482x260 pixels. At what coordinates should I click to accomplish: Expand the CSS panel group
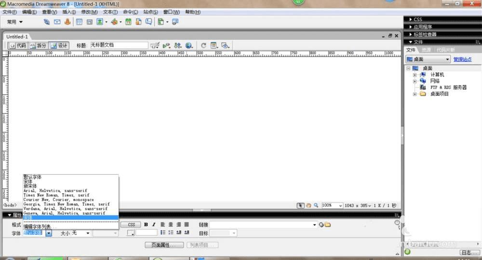pyautogui.click(x=411, y=19)
